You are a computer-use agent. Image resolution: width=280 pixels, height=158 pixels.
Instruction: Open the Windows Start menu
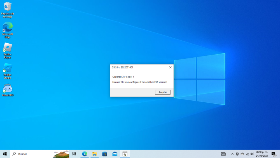pos(5,154)
